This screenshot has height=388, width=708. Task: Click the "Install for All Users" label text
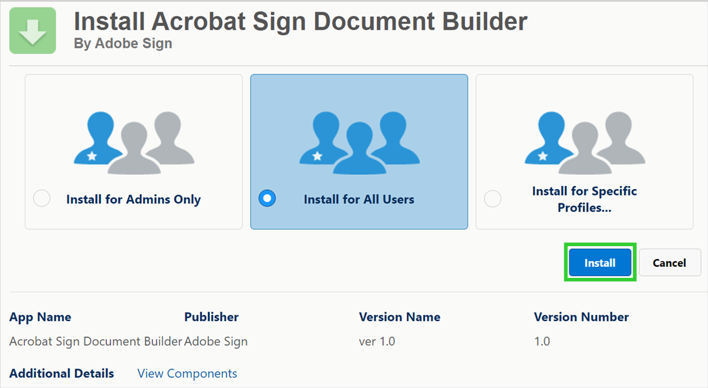(359, 200)
